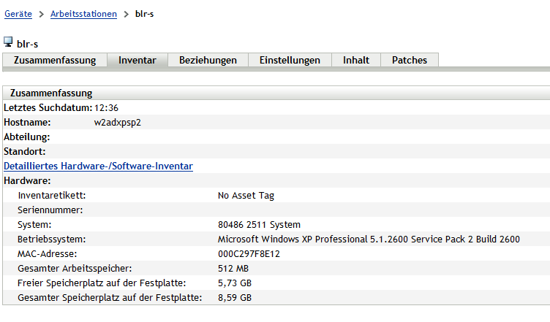The width and height of the screenshot is (550, 322).
Task: Click the hostname value w2adxpsp2
Action: [117, 122]
